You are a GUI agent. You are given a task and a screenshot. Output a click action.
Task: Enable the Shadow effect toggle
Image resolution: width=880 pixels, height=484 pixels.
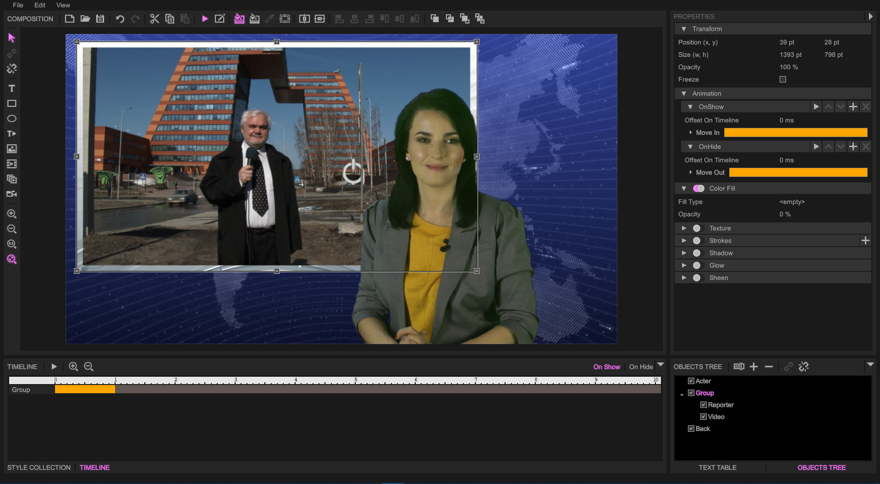697,253
